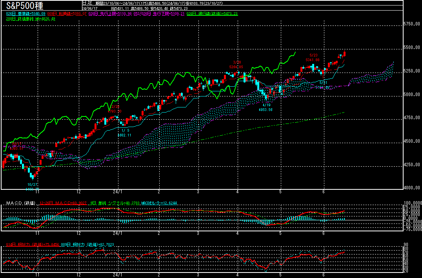Click the 5750.00 price axis label

coord(412,24)
